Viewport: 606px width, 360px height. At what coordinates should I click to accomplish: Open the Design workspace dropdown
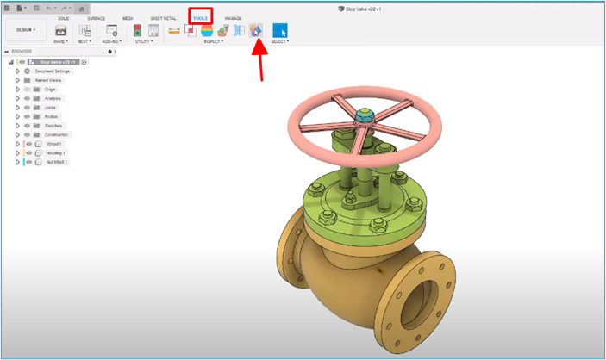coord(26,30)
